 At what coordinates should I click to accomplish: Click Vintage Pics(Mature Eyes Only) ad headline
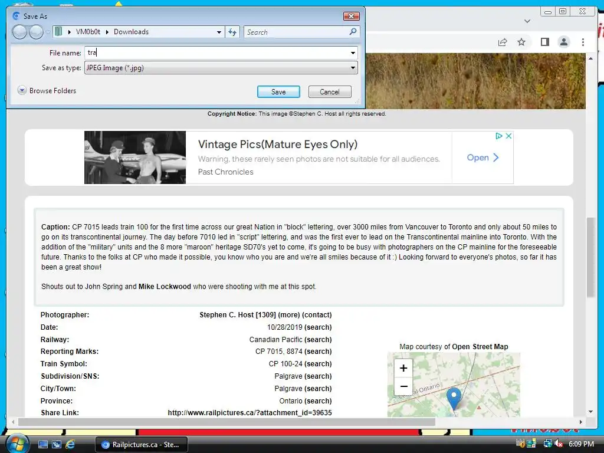277,144
